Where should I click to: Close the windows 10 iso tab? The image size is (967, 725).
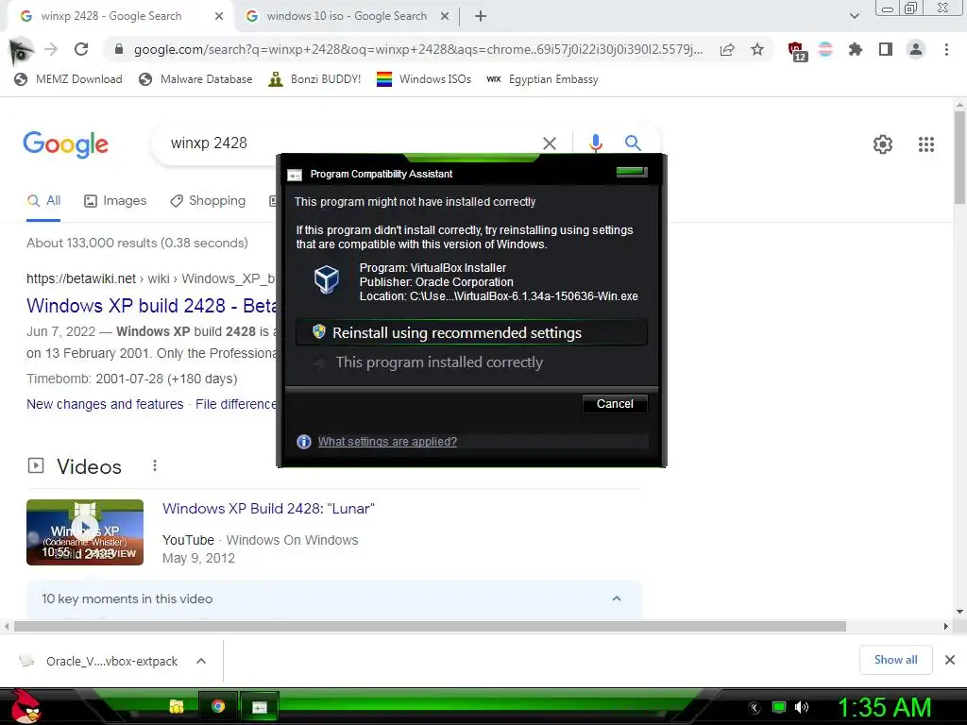click(x=445, y=16)
